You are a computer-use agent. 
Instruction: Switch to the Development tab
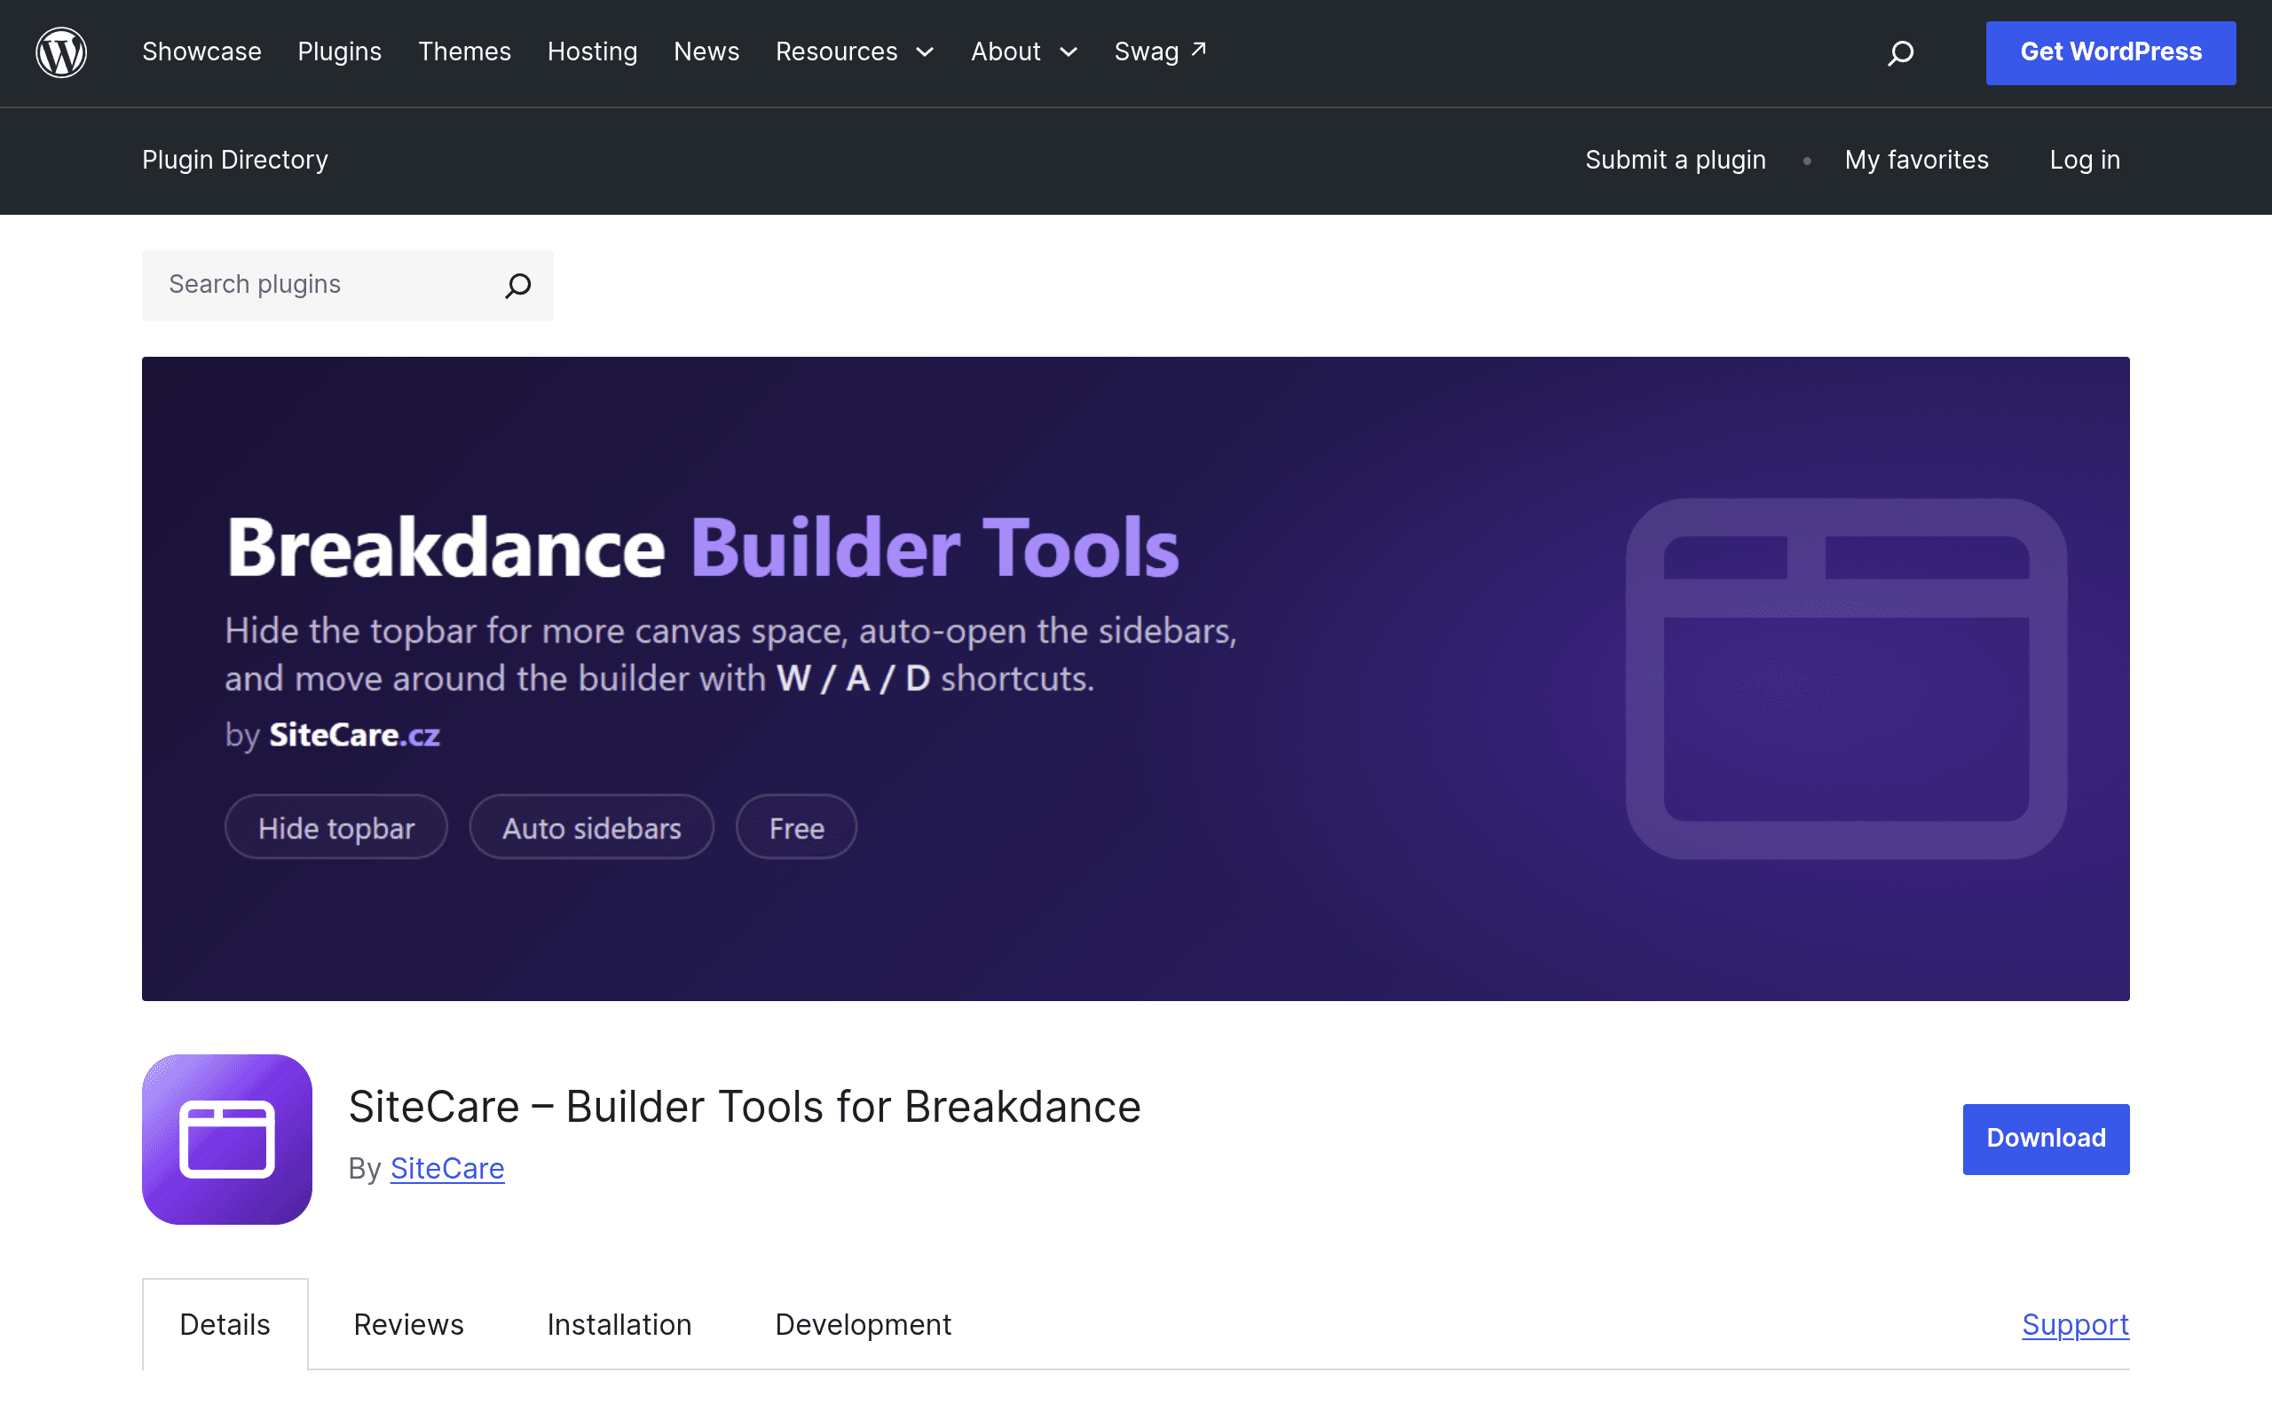[864, 1325]
